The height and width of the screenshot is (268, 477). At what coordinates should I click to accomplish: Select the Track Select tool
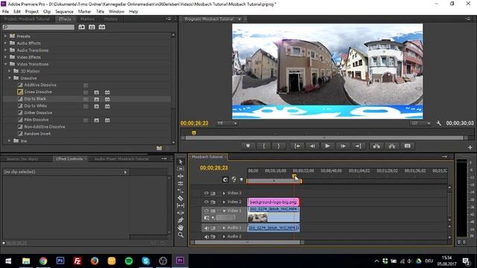[180, 169]
